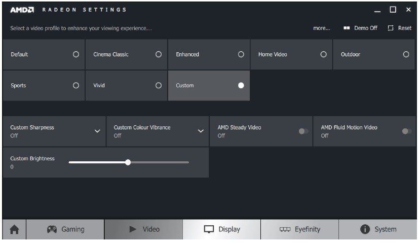Click the Default profile name
This screenshot has width=419, height=243.
click(x=19, y=55)
